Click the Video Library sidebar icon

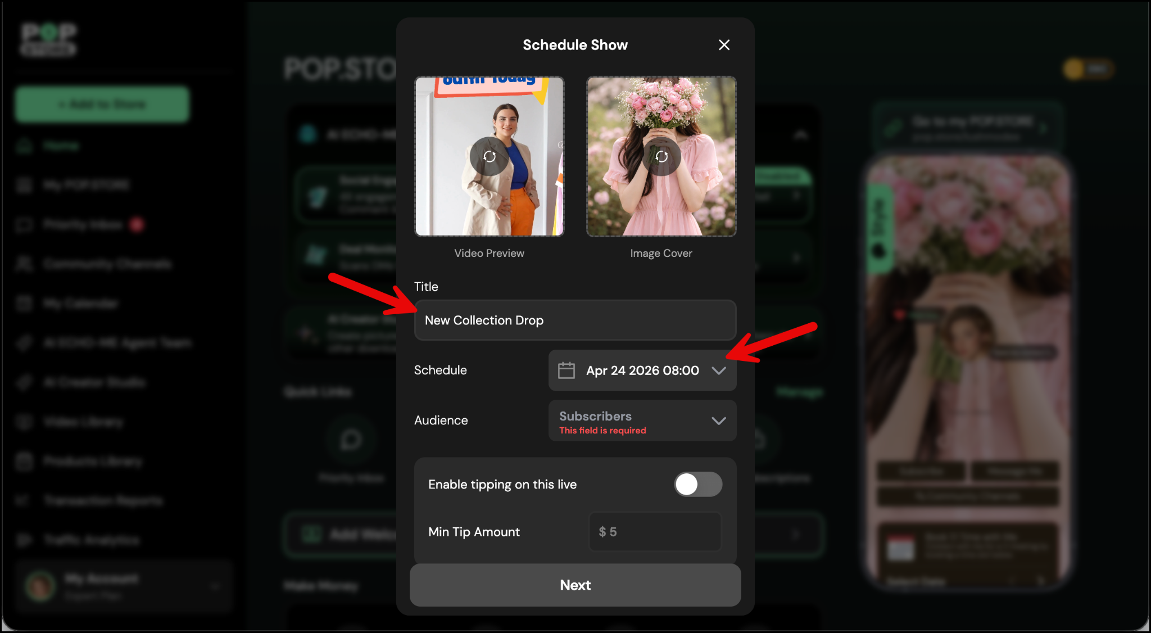(x=24, y=422)
